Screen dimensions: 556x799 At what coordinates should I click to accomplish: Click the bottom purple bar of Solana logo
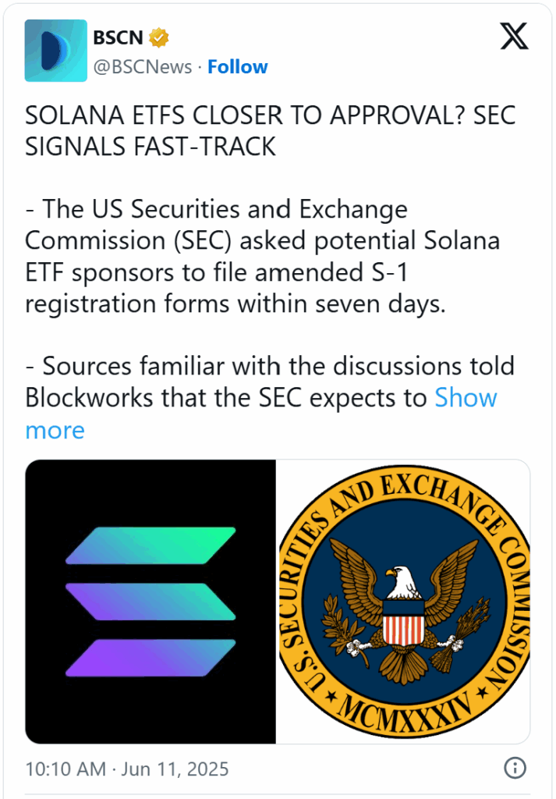(151, 657)
